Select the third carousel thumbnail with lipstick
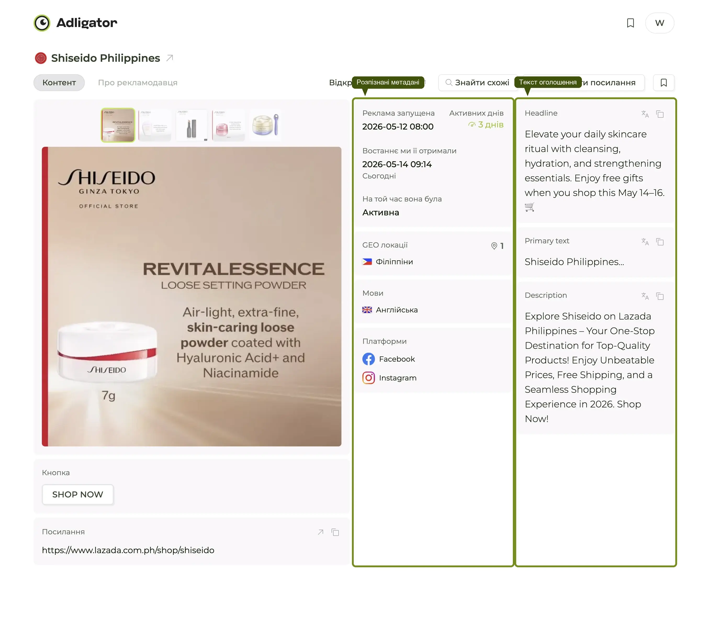Screen dimensions: 708x628 (192, 125)
